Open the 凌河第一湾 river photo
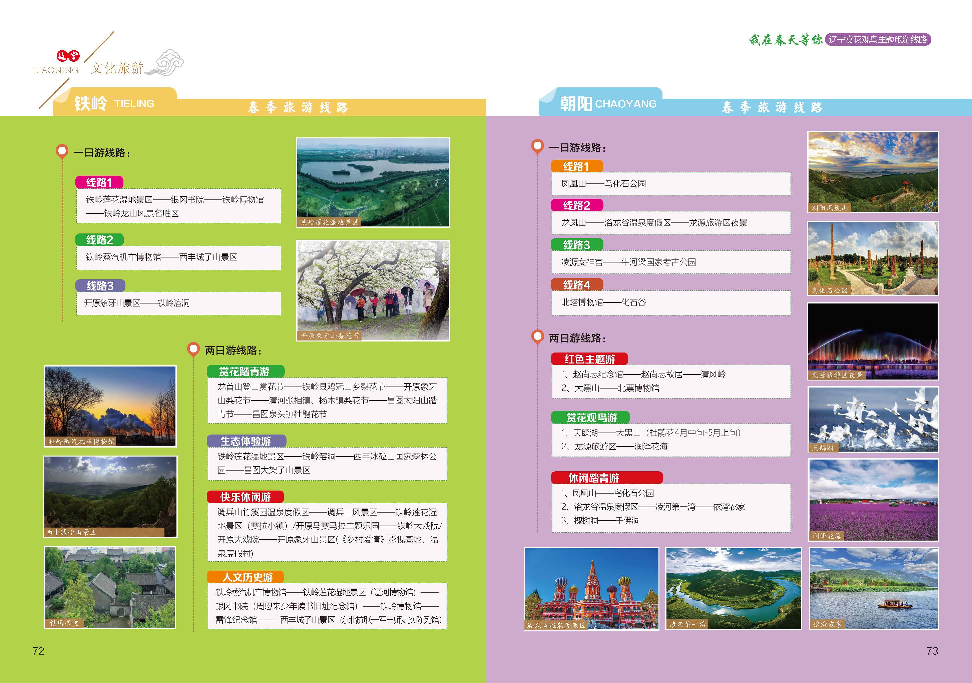This screenshot has width=972, height=683. pos(734,589)
